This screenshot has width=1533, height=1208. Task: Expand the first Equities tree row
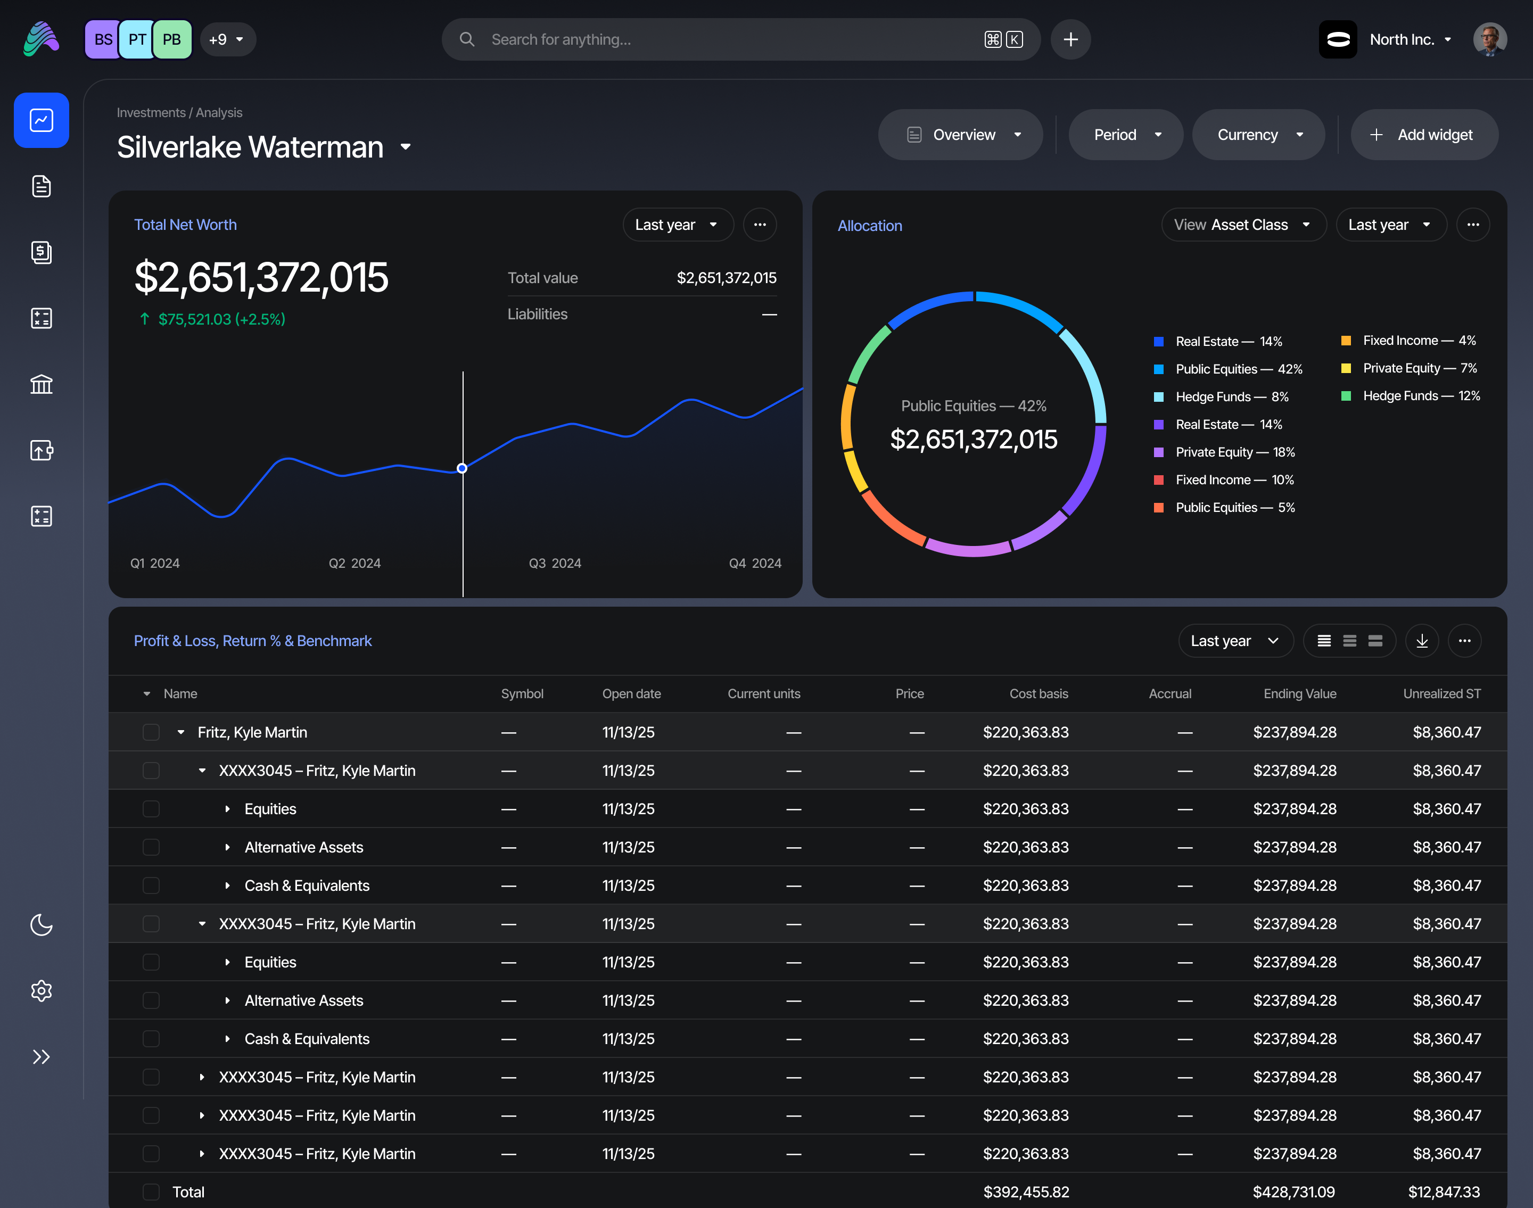pyautogui.click(x=227, y=809)
